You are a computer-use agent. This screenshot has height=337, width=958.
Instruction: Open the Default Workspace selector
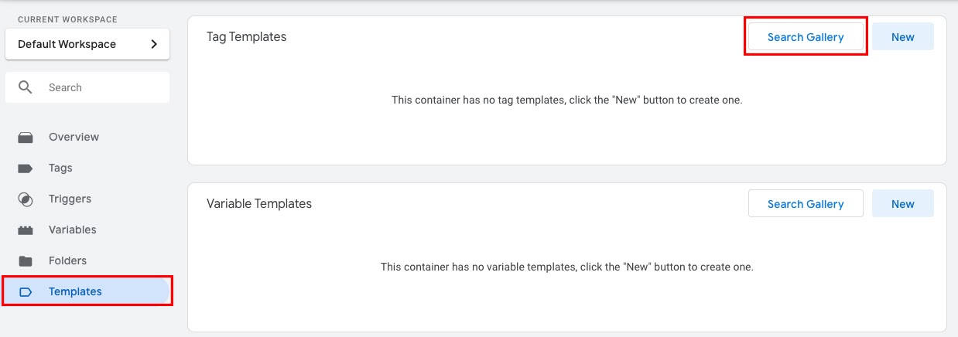(x=87, y=44)
